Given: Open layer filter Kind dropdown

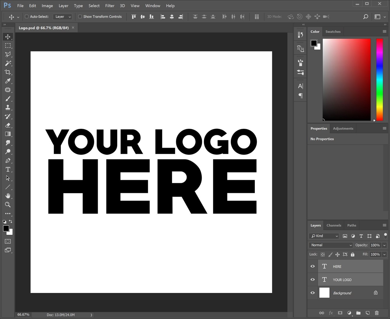Looking at the screenshot, I should (324, 236).
